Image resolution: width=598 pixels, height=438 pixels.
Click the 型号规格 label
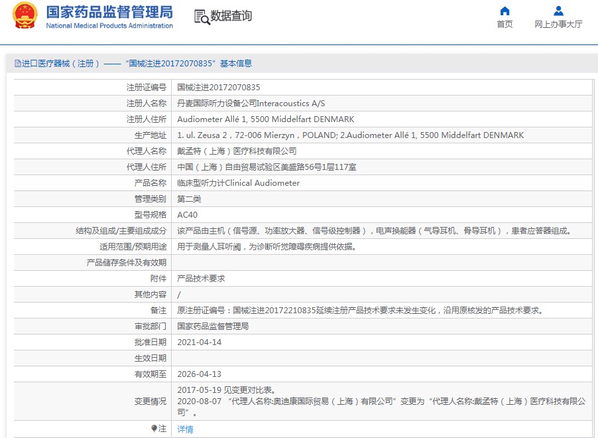pos(150,214)
